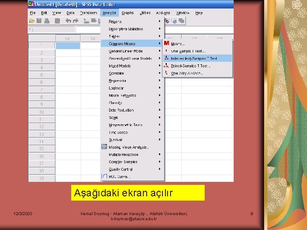Click the One-Way ANOVA icon
This screenshot has width=307, height=230.
(x=166, y=73)
